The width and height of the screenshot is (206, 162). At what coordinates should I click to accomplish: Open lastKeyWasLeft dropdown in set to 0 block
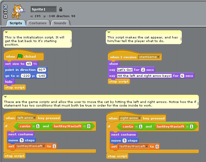click(x=134, y=146)
